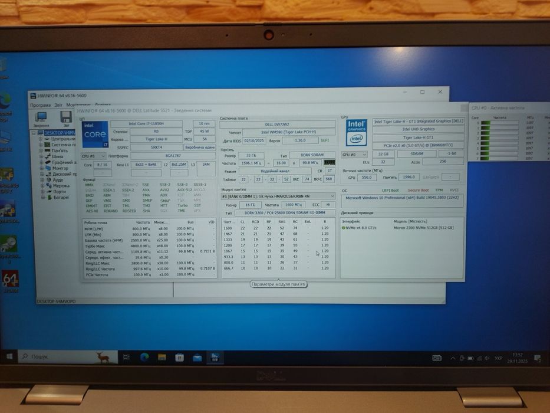Viewport: 550px width, 413px height.
Task: Click the taskbar search box Пошук
Action: tap(67, 357)
